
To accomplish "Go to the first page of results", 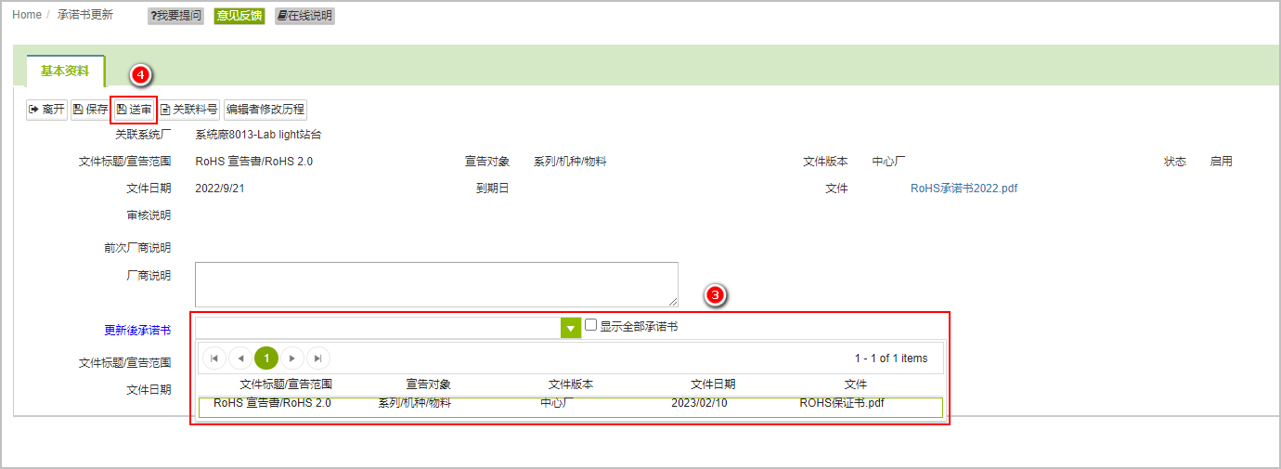I will (x=214, y=358).
